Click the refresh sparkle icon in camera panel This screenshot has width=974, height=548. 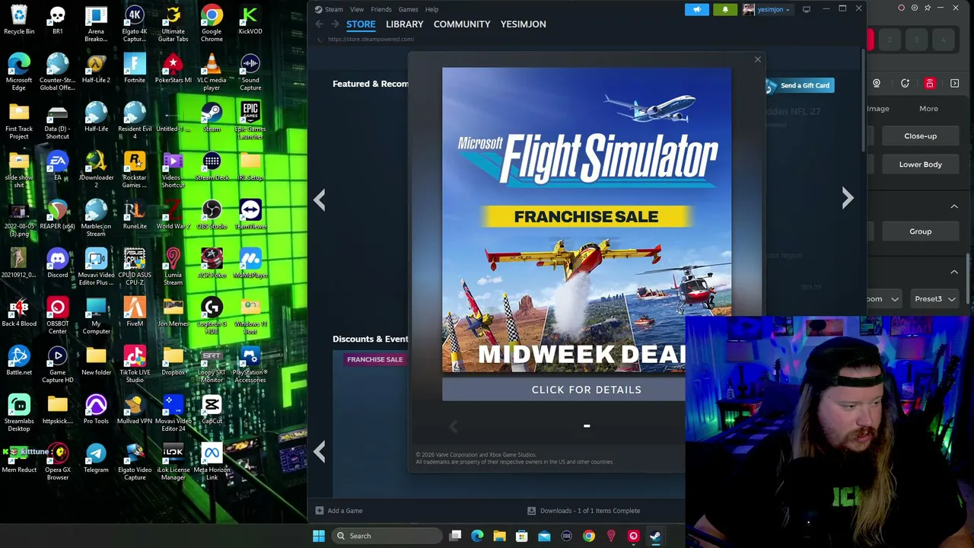point(905,84)
